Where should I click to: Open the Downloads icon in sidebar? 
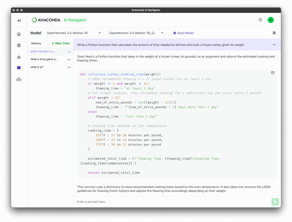[x=19, y=57]
